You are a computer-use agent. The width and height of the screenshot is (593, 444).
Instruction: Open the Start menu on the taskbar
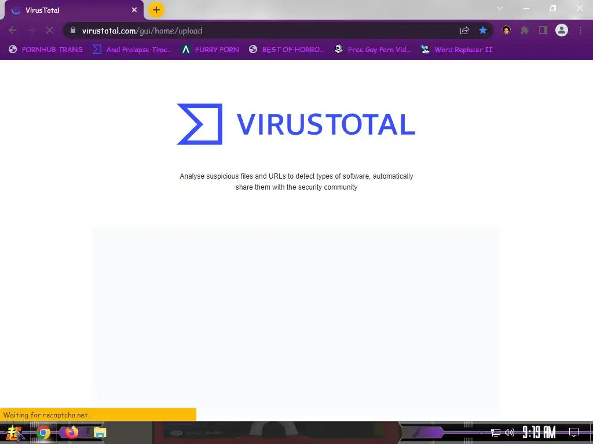14,432
